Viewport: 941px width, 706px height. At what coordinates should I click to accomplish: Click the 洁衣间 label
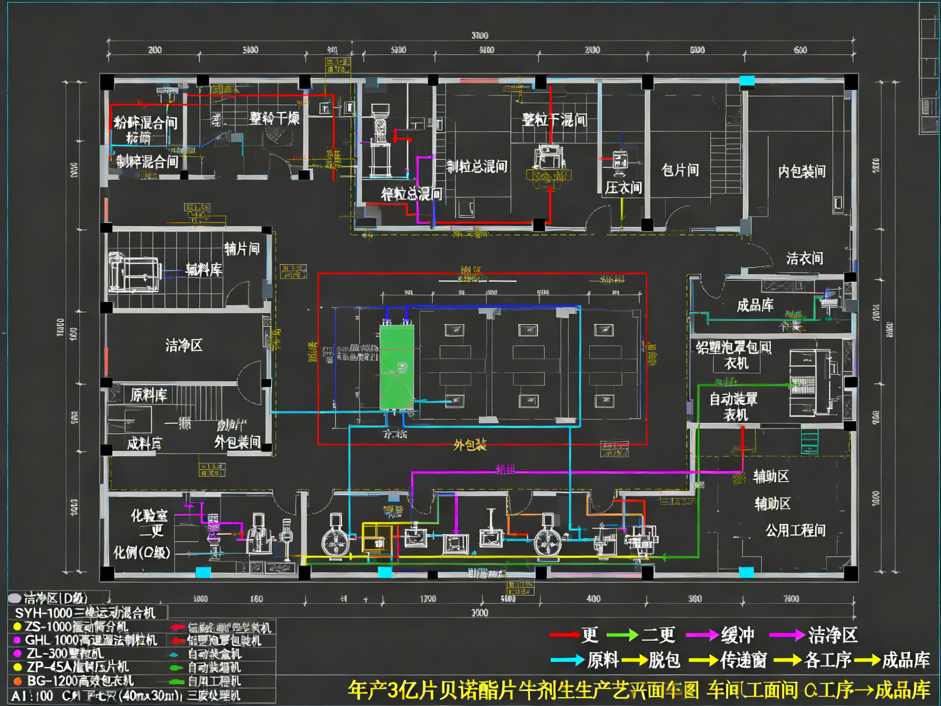[x=804, y=258]
